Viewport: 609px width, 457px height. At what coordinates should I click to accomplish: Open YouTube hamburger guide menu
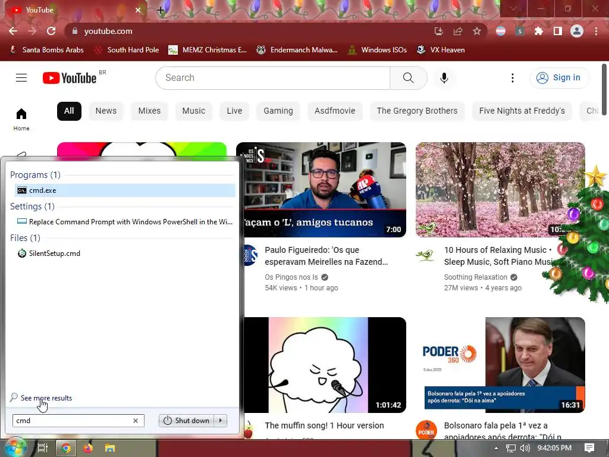[21, 78]
